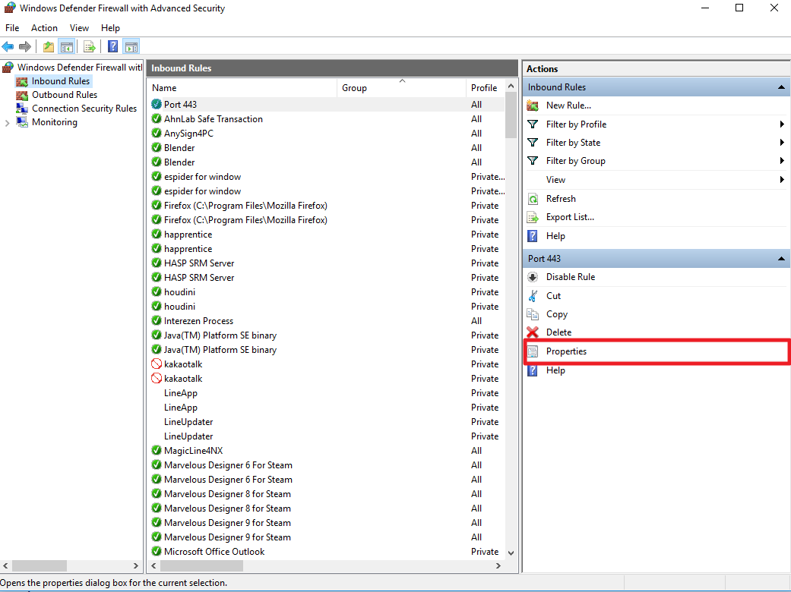Open the Help menu in menu bar

coord(110,28)
